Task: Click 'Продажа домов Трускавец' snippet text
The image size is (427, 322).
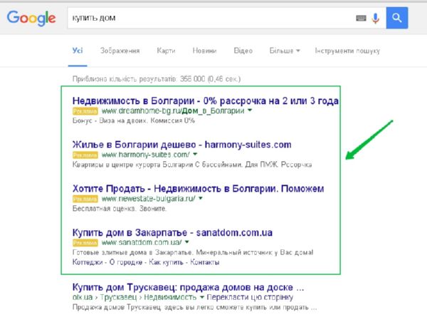Action: coord(194,308)
